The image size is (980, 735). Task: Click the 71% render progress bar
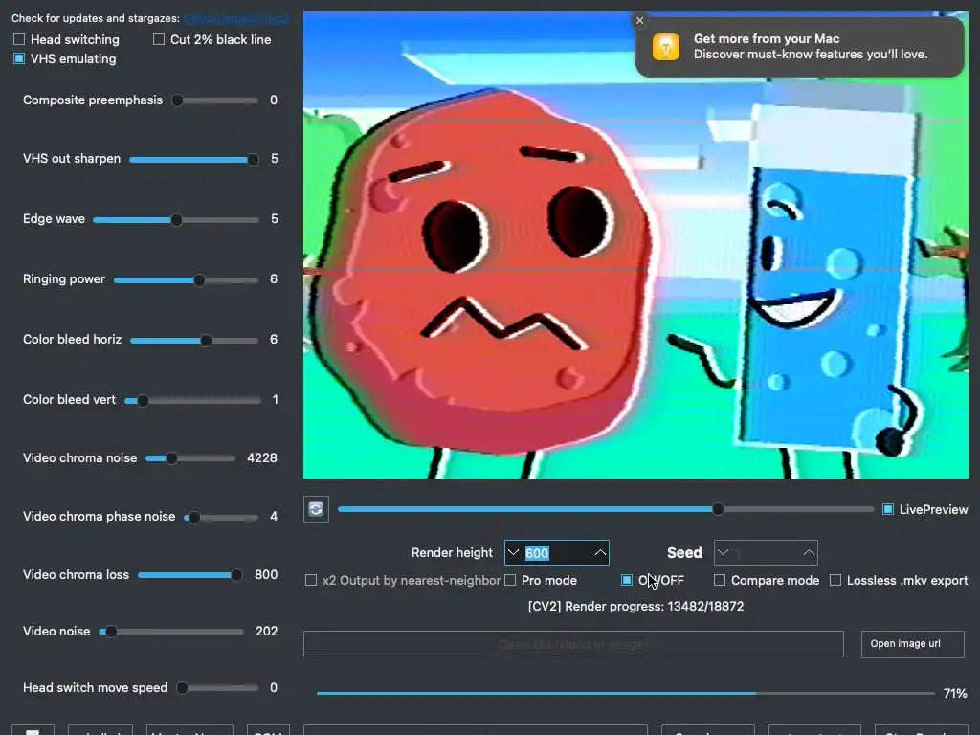[626, 693]
